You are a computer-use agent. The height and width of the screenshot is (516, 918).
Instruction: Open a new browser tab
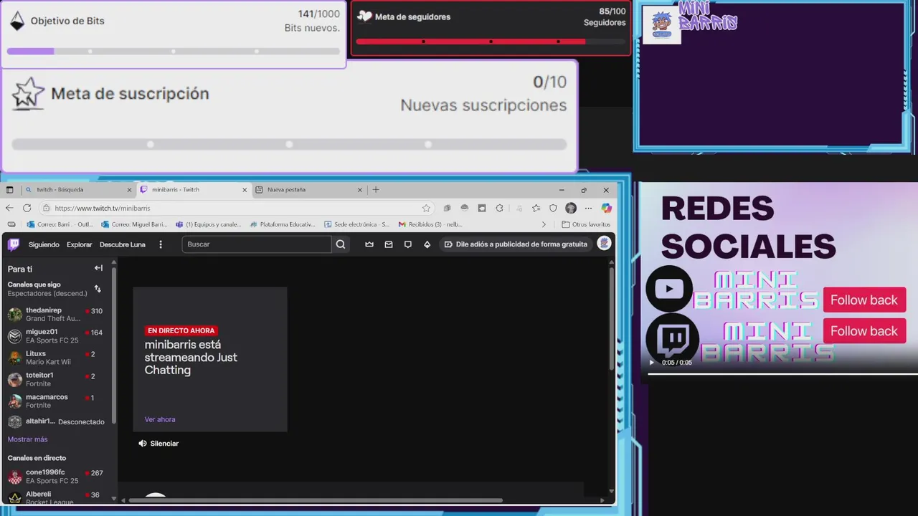click(x=376, y=190)
